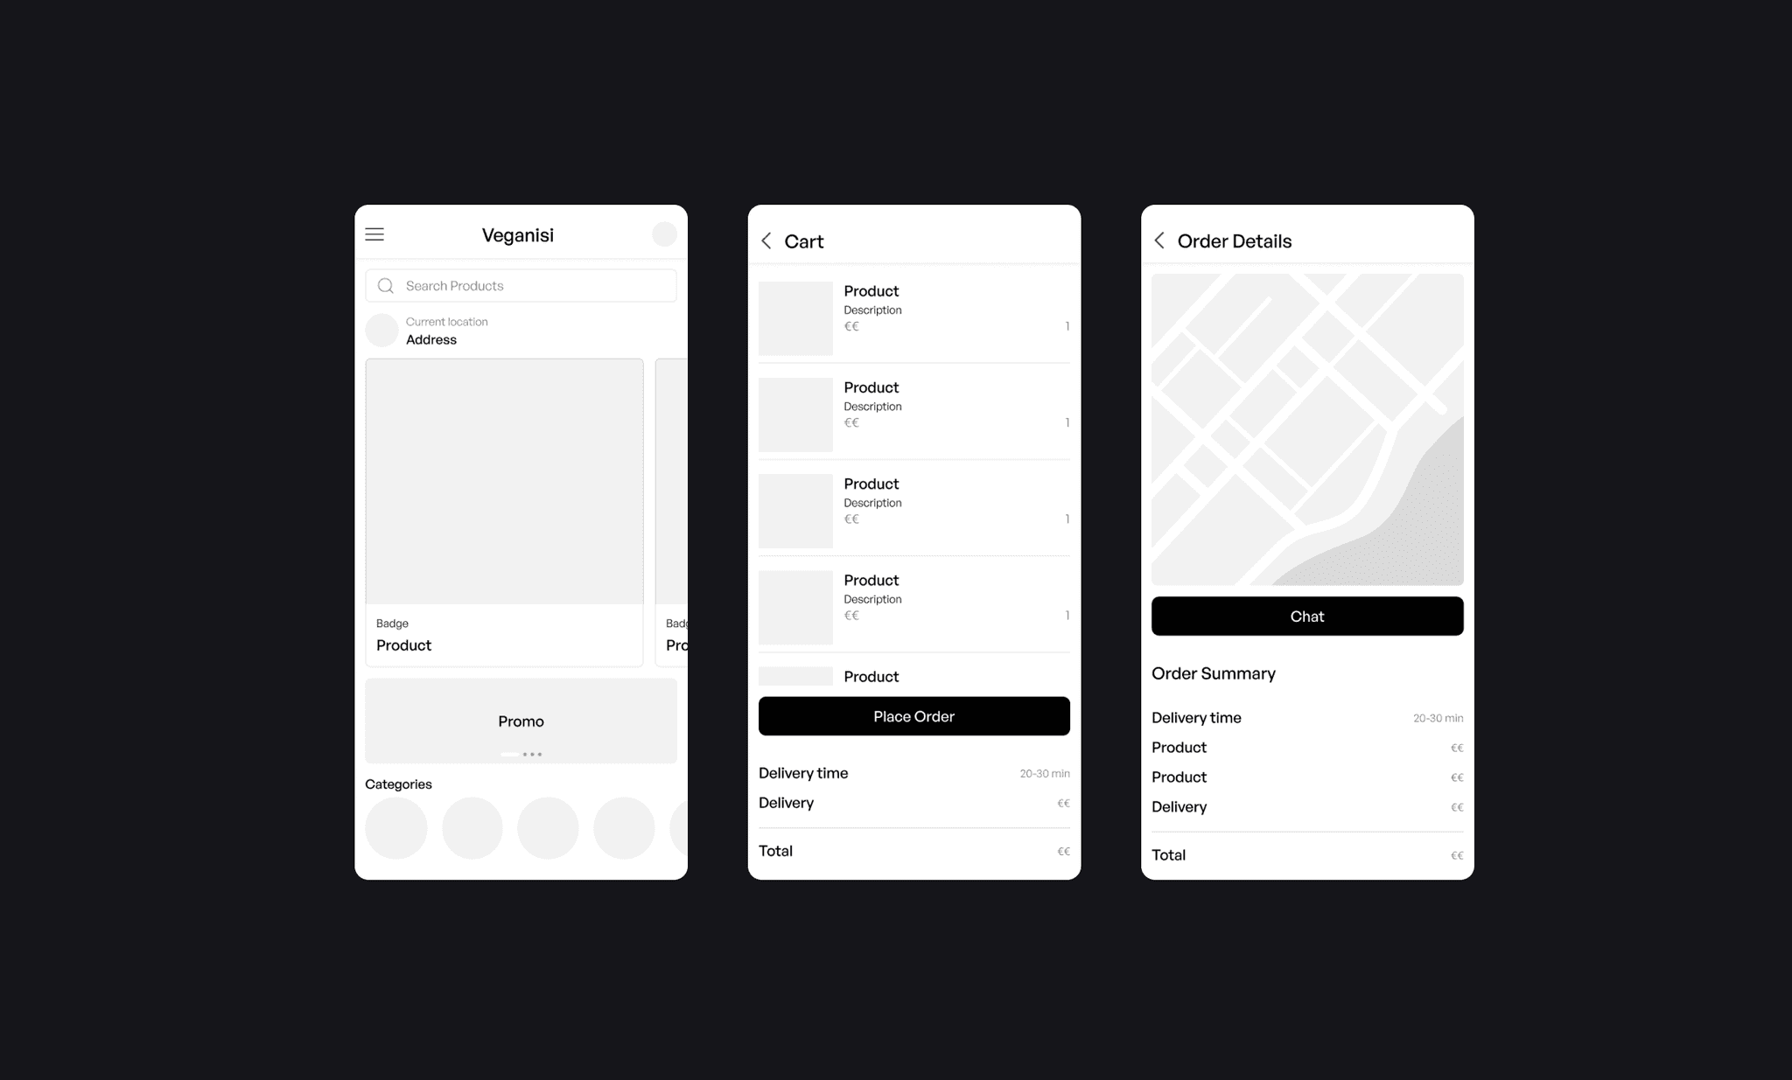The width and height of the screenshot is (1792, 1080).
Task: Tap the search icon in Veganisi
Action: point(387,284)
